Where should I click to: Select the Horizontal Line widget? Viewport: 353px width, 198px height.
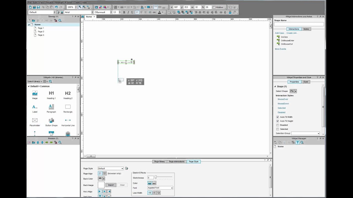coord(68,122)
